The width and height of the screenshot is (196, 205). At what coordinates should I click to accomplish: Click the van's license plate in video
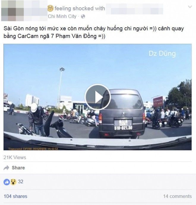click(x=123, y=125)
